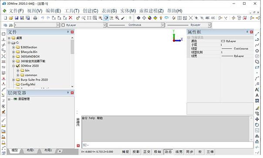Click the highlighted rotate view icon

(106, 18)
